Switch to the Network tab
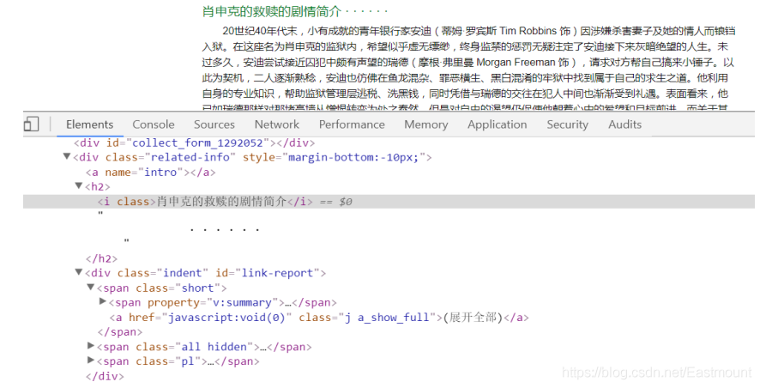The image size is (760, 388). [277, 124]
